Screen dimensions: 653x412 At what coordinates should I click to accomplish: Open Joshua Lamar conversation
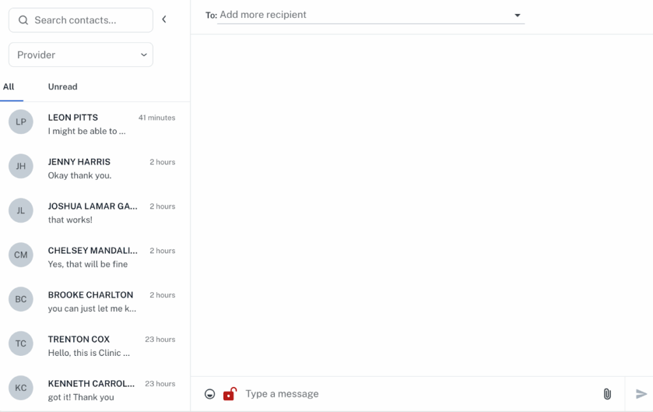point(92,213)
